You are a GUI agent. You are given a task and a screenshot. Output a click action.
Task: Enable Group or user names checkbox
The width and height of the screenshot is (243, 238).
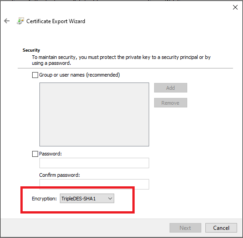pyautogui.click(x=35, y=75)
